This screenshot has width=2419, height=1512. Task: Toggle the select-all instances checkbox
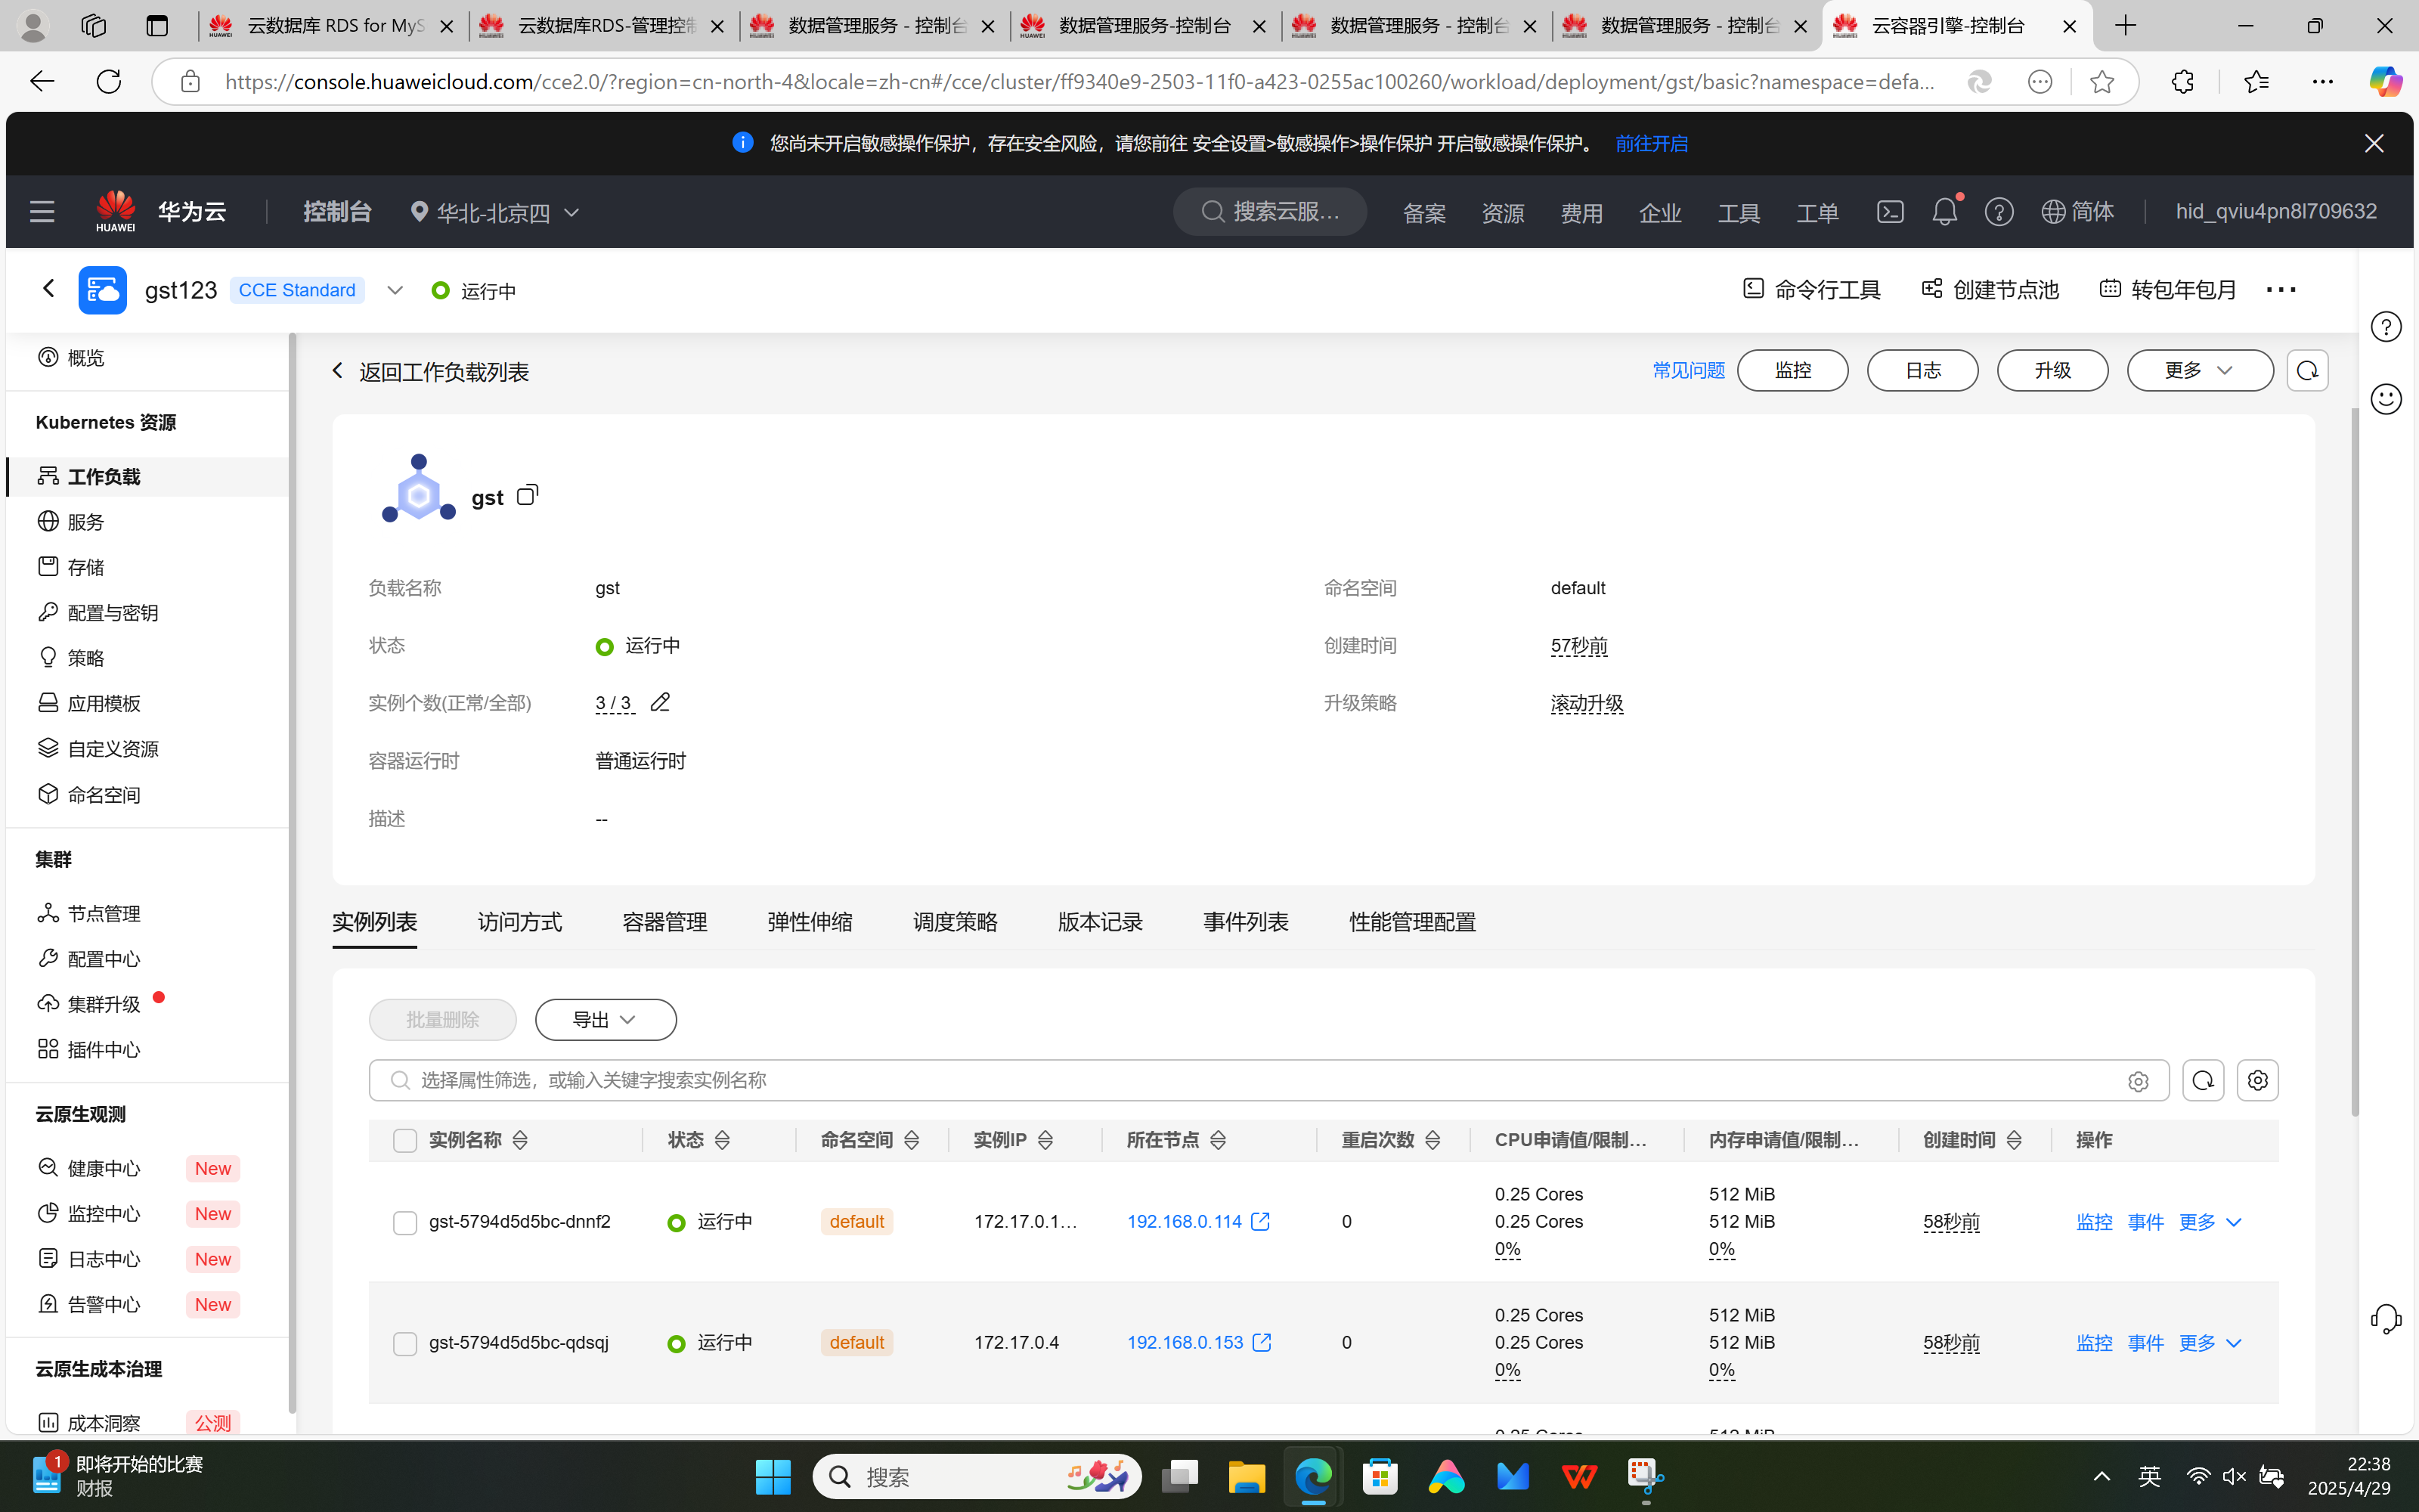(405, 1140)
